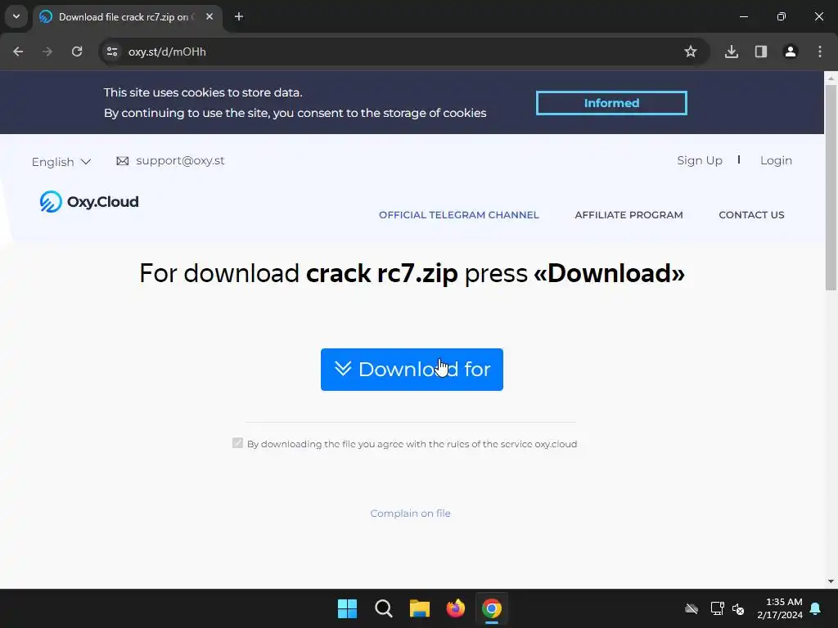Screen dimensions: 838x628
Task: Click the muted volume tray icon
Action: pos(738,608)
